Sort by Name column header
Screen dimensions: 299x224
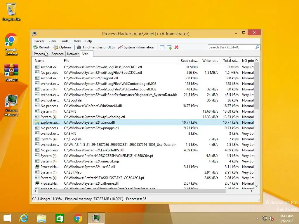pos(48,61)
